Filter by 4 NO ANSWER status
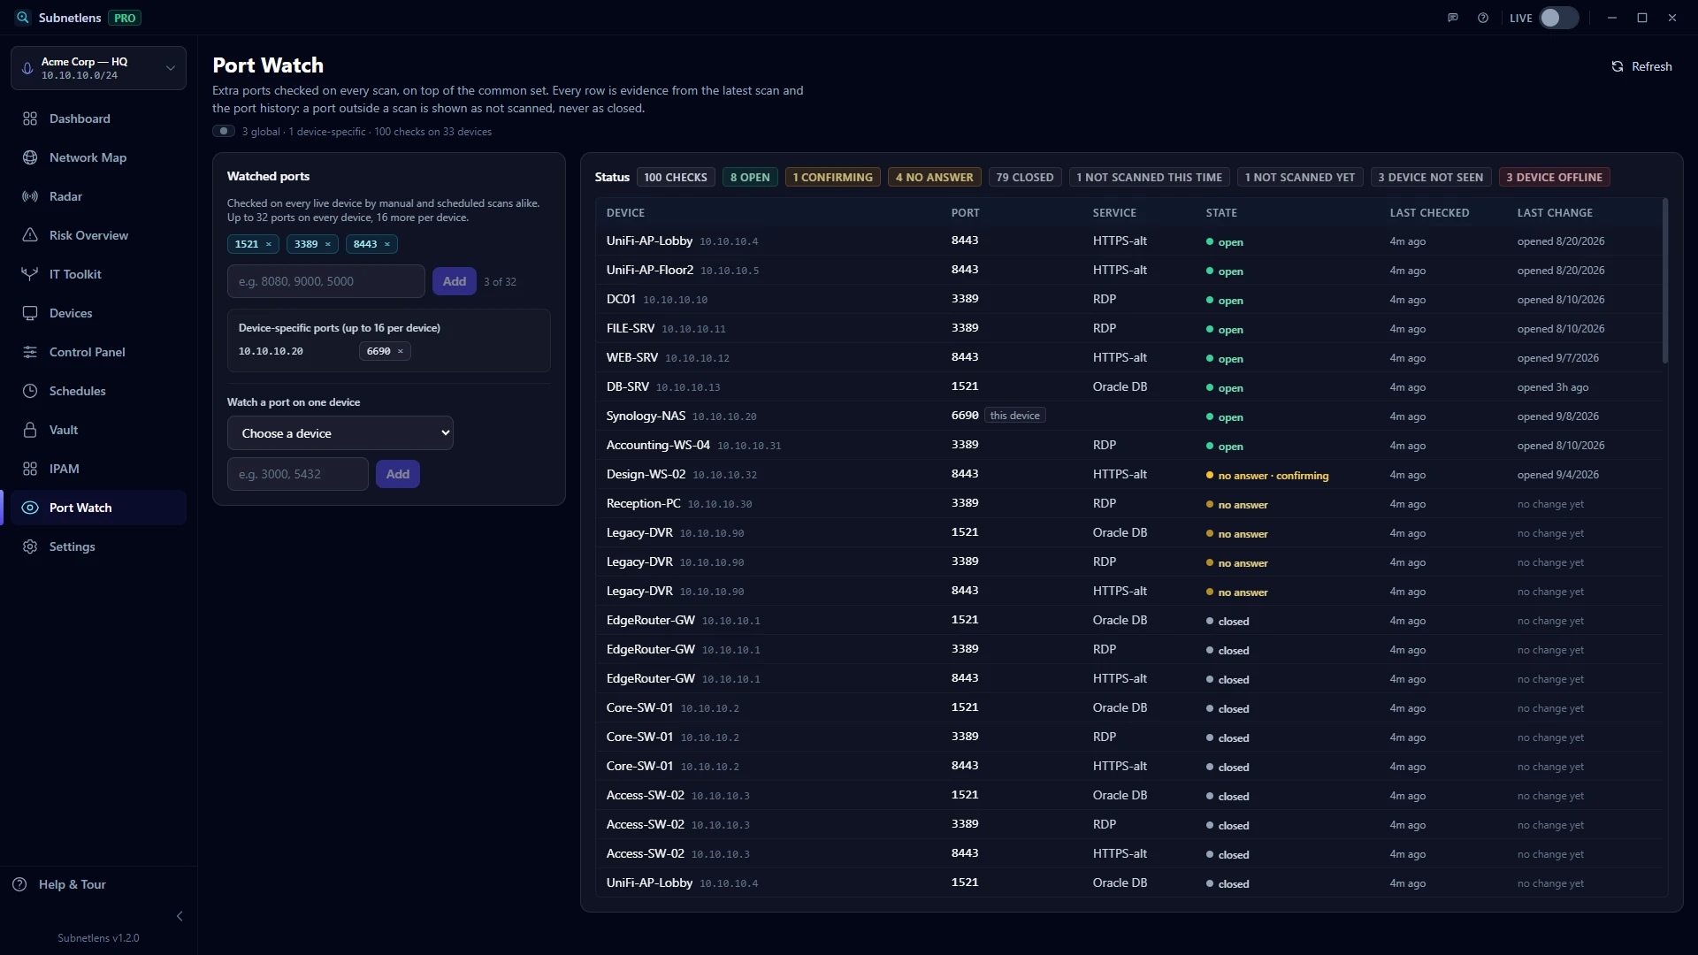 coord(934,177)
